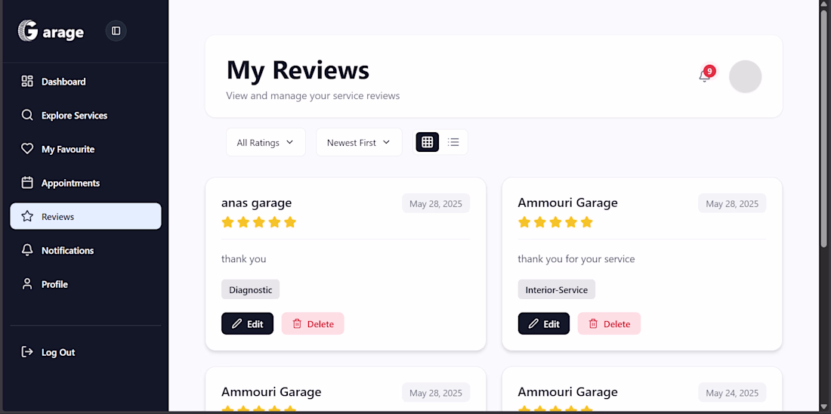Click the My Reviews heading
The height and width of the screenshot is (414, 831).
298,70
